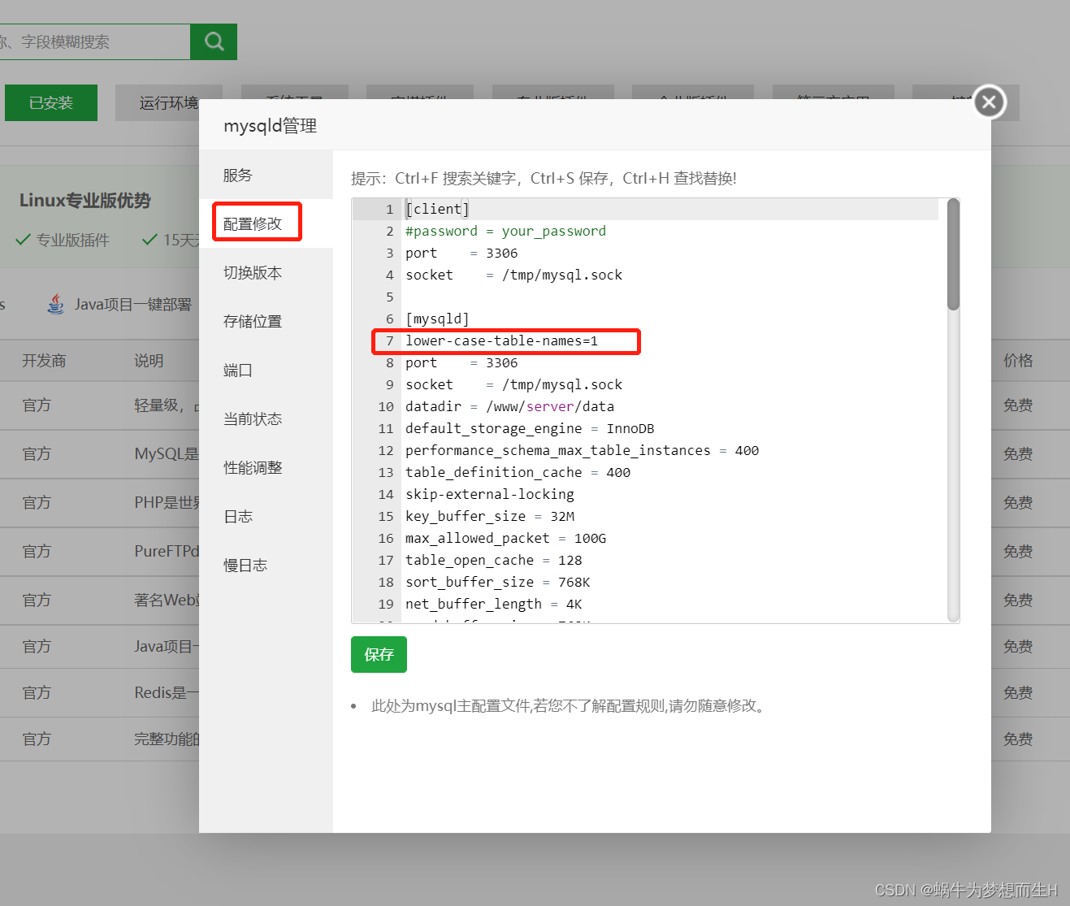Click the max_allowed_packet = 100G line
Viewport: 1070px width, 906px height.
[x=505, y=538]
